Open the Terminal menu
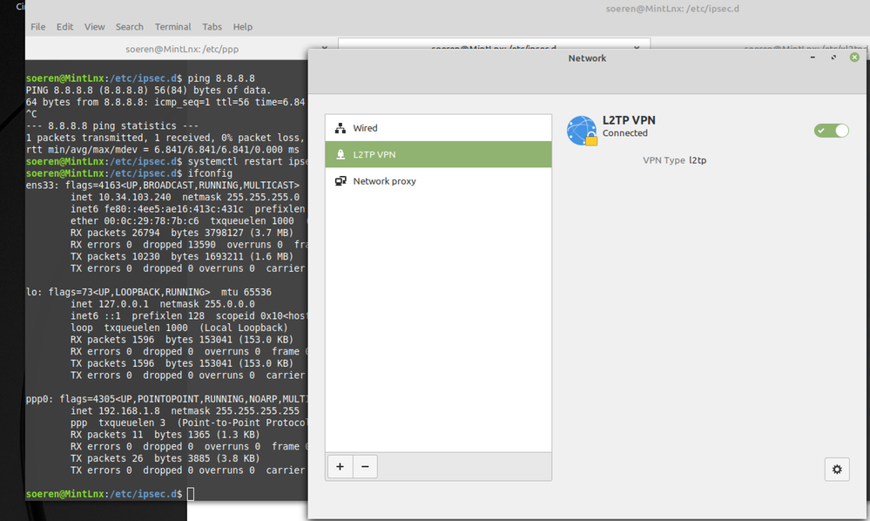 [172, 27]
